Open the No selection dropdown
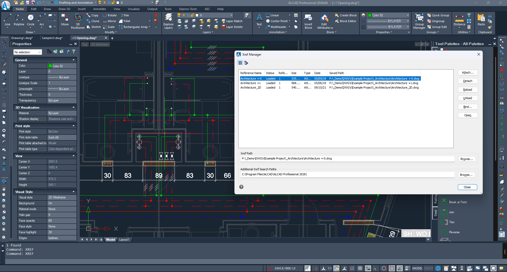 click(x=28, y=52)
